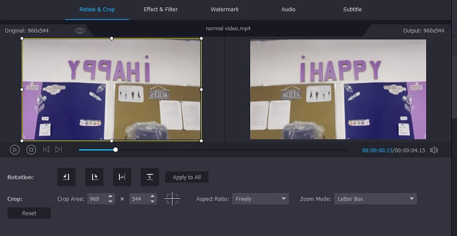Rotate video left 90 degrees

point(66,177)
